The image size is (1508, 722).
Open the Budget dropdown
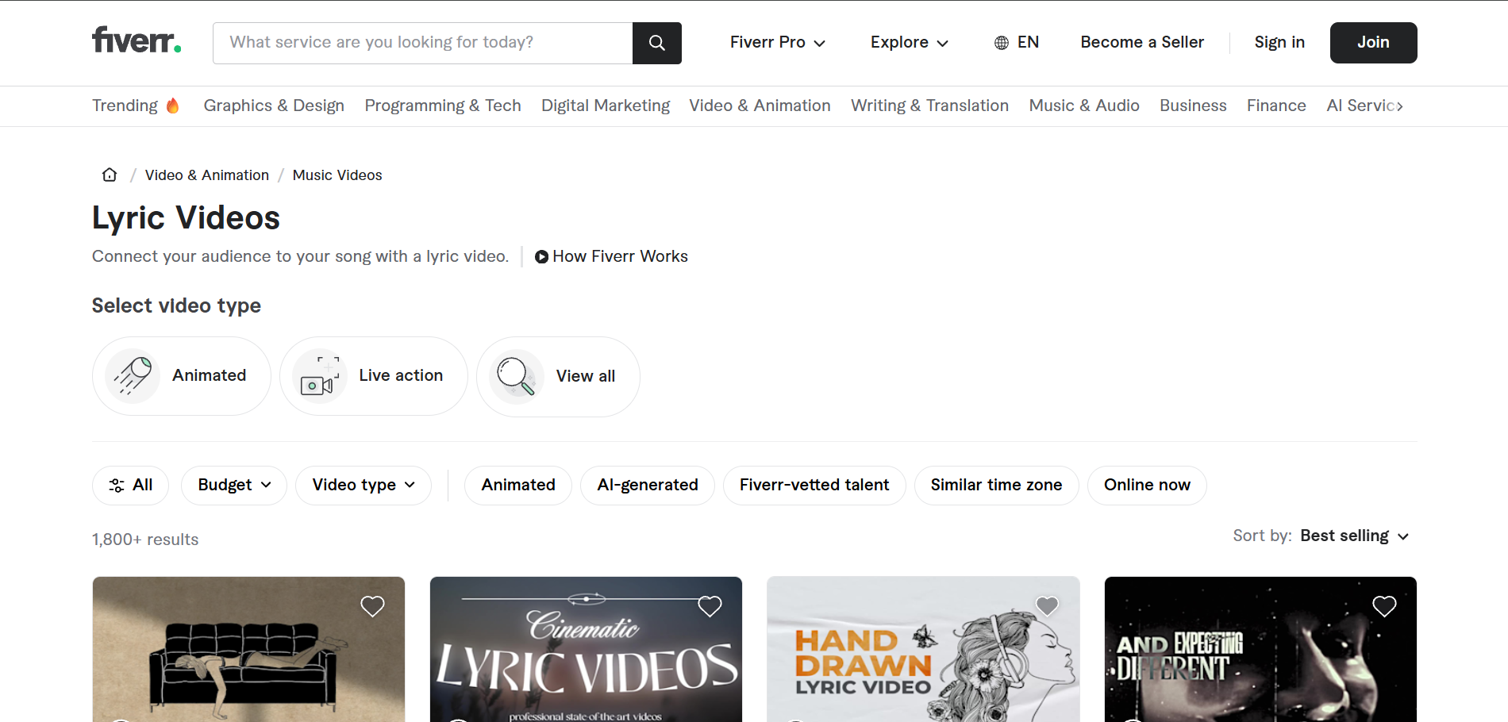234,486
